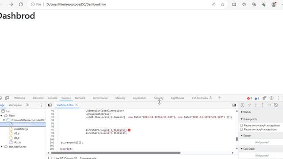This screenshot has height=159, width=283.
Task: Open DevTools customize three-dot menu
Action: pos(278,98)
